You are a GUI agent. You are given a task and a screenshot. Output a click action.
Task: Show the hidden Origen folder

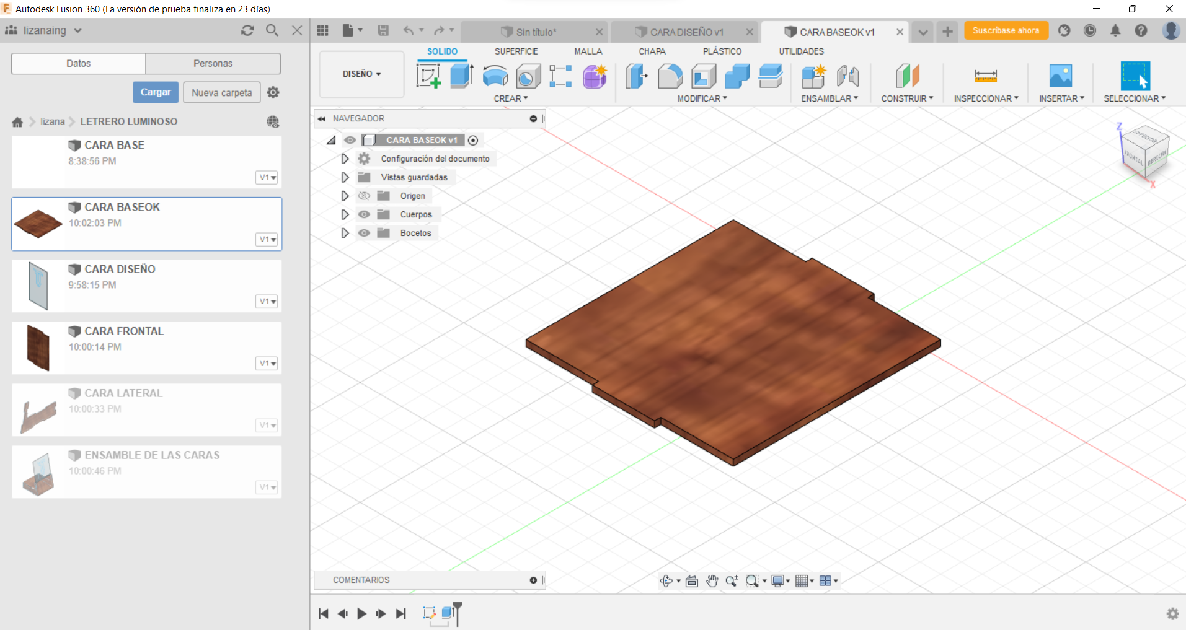coord(364,196)
